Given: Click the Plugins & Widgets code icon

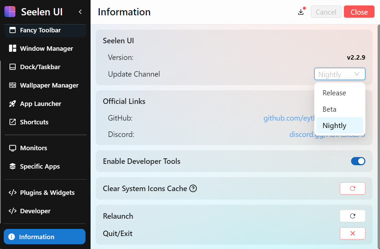Looking at the screenshot, I should pos(12,192).
